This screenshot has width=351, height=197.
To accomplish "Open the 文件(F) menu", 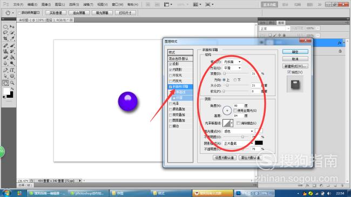I will pos(18,4).
